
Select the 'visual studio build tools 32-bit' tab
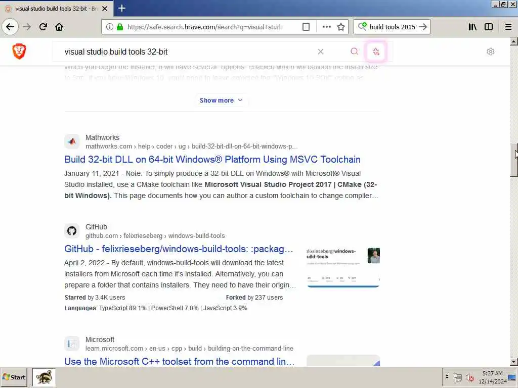[x=56, y=8]
